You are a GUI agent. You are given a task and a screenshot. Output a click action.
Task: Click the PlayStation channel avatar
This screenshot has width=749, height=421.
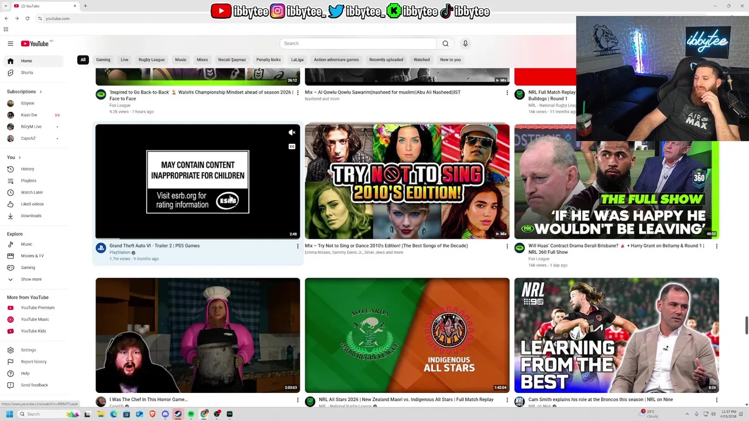(x=101, y=248)
